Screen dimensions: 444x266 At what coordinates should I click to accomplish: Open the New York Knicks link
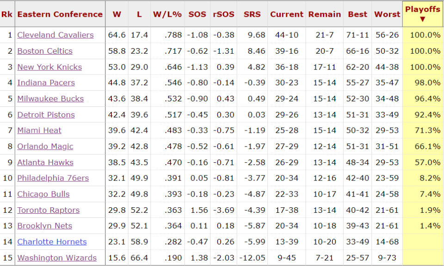tap(49, 67)
